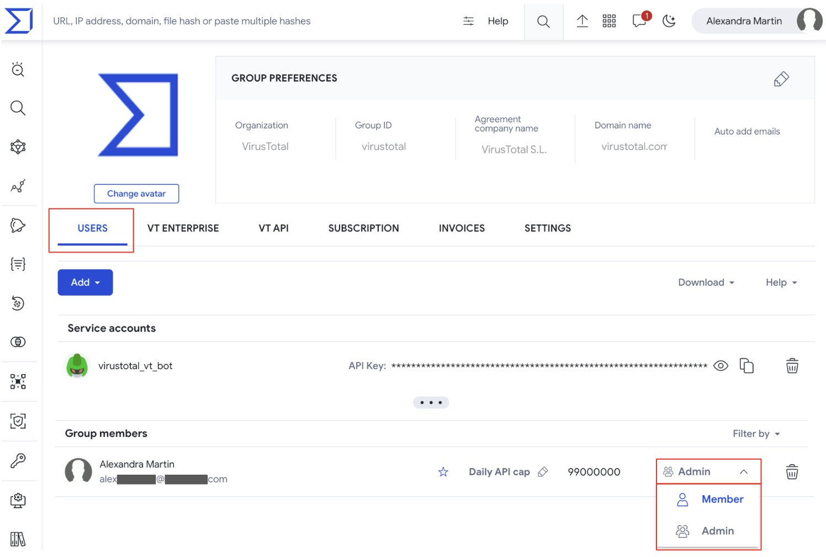
Task: Click the circular arrow with gear icon in the sidebar
Action: coord(18,303)
